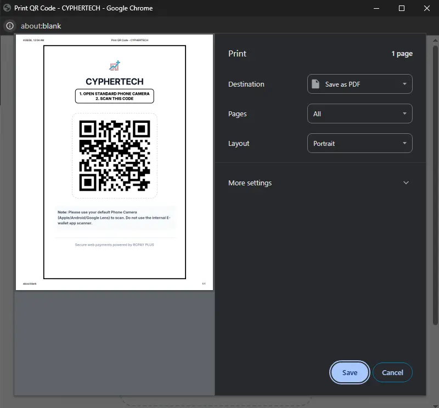Screen dimensions: 439x408
Task: Minimize the Print QR Code window
Action: pos(376,8)
